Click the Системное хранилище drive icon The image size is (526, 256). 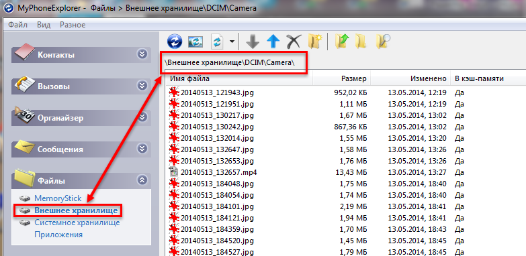pos(25,222)
